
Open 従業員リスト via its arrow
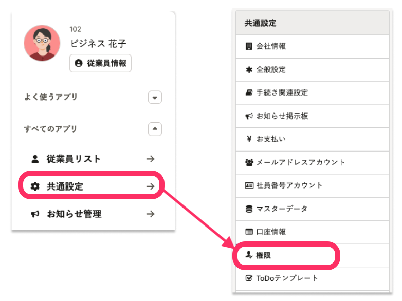150,159
